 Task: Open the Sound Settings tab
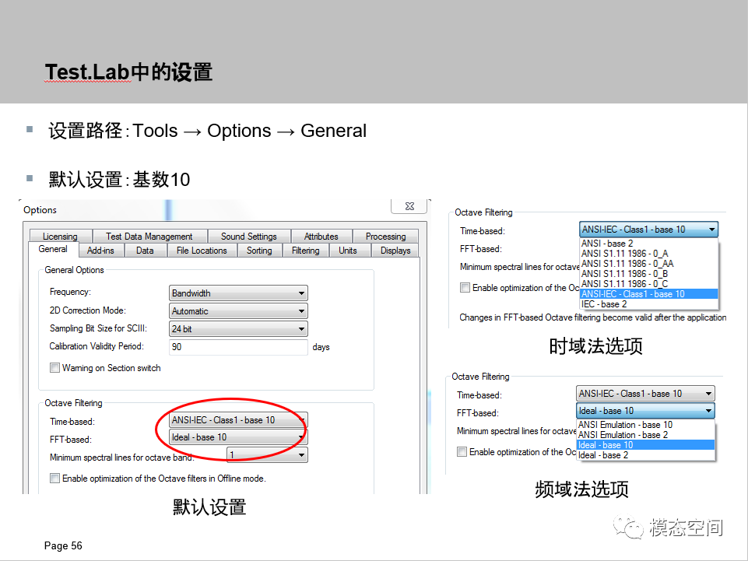click(x=248, y=236)
